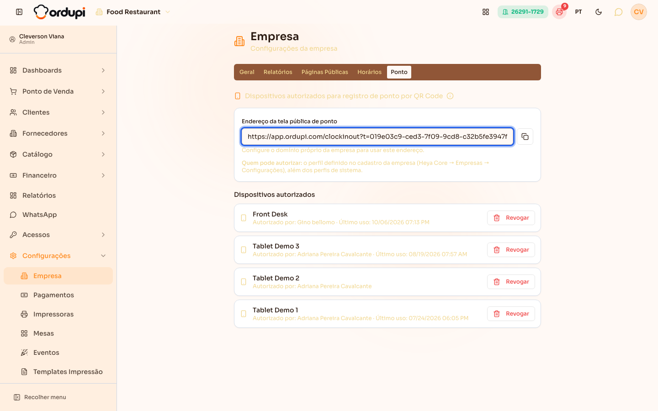Click the device icon for Tablet Demo 3

pos(244,250)
